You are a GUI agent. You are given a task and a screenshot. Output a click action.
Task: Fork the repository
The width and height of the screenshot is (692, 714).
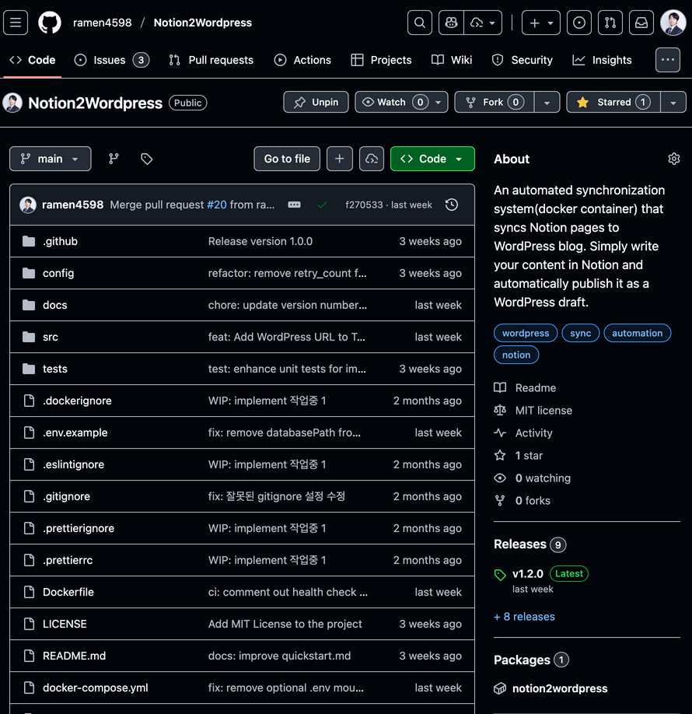494,102
